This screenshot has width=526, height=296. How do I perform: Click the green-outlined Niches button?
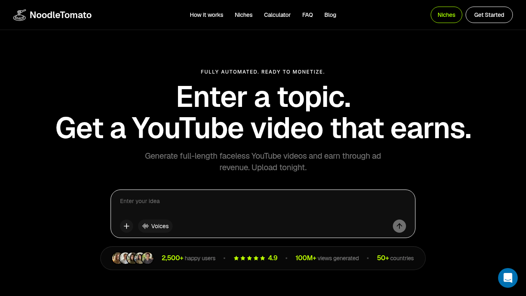point(446,15)
